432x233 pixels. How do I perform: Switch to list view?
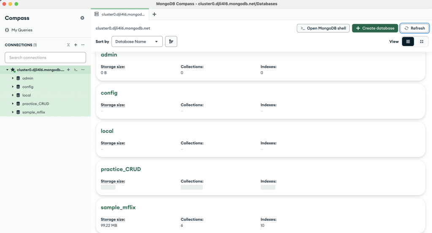tap(408, 42)
